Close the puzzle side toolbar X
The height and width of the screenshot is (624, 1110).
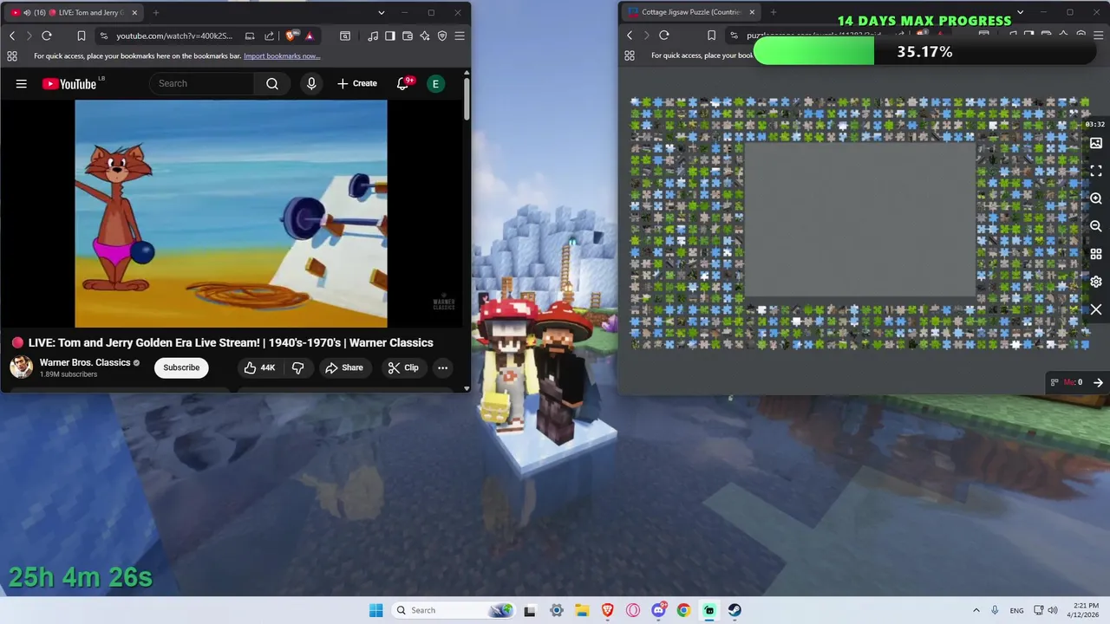[1096, 309]
